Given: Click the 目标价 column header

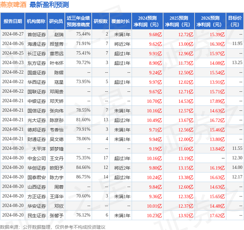Looking at the screenshot, I should point(235,21).
